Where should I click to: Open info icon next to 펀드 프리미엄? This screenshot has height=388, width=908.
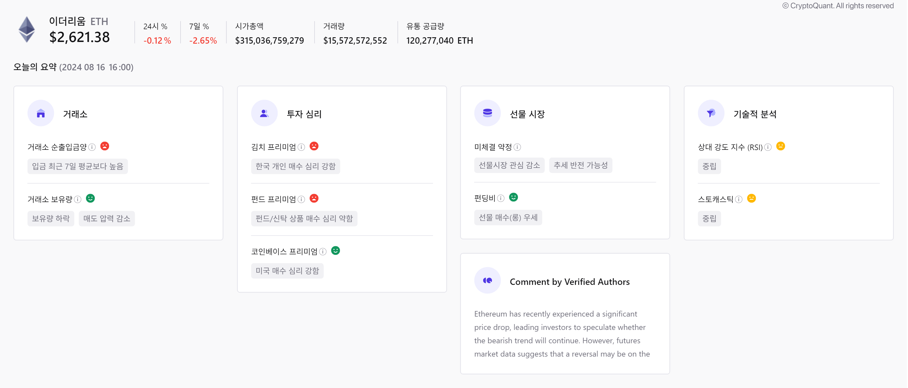301,199
